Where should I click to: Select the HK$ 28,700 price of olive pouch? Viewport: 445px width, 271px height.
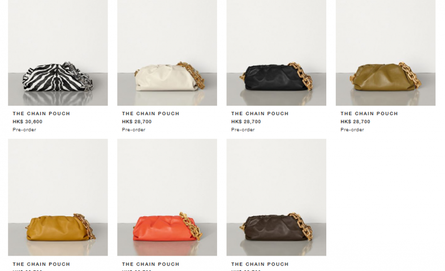(x=355, y=121)
